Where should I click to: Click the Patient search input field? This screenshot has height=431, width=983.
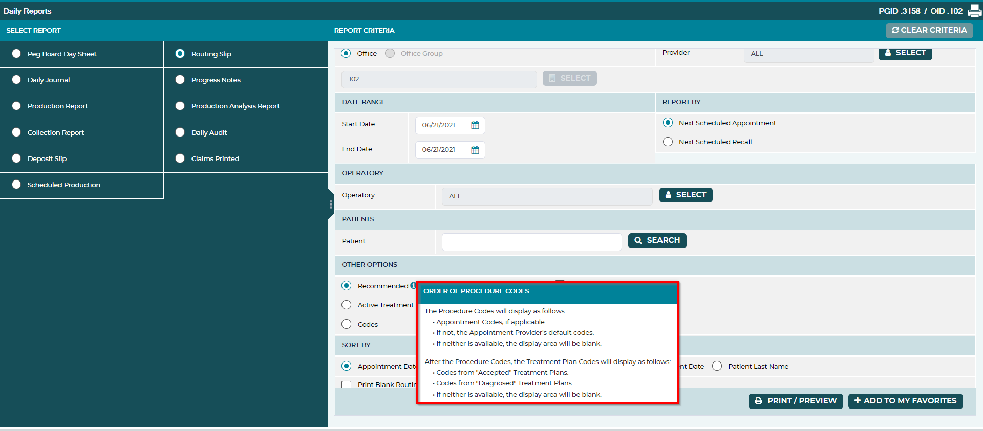click(x=532, y=242)
